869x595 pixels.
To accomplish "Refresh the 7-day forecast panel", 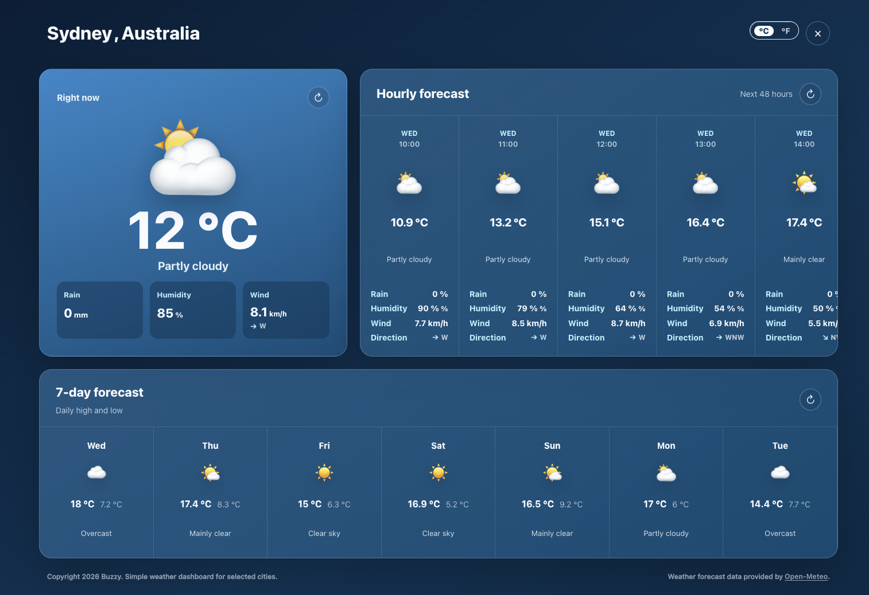I will [810, 400].
